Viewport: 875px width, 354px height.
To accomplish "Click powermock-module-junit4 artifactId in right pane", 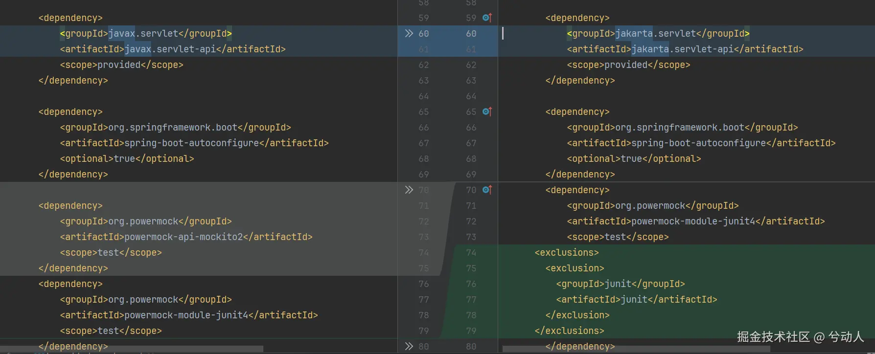I will [696, 221].
